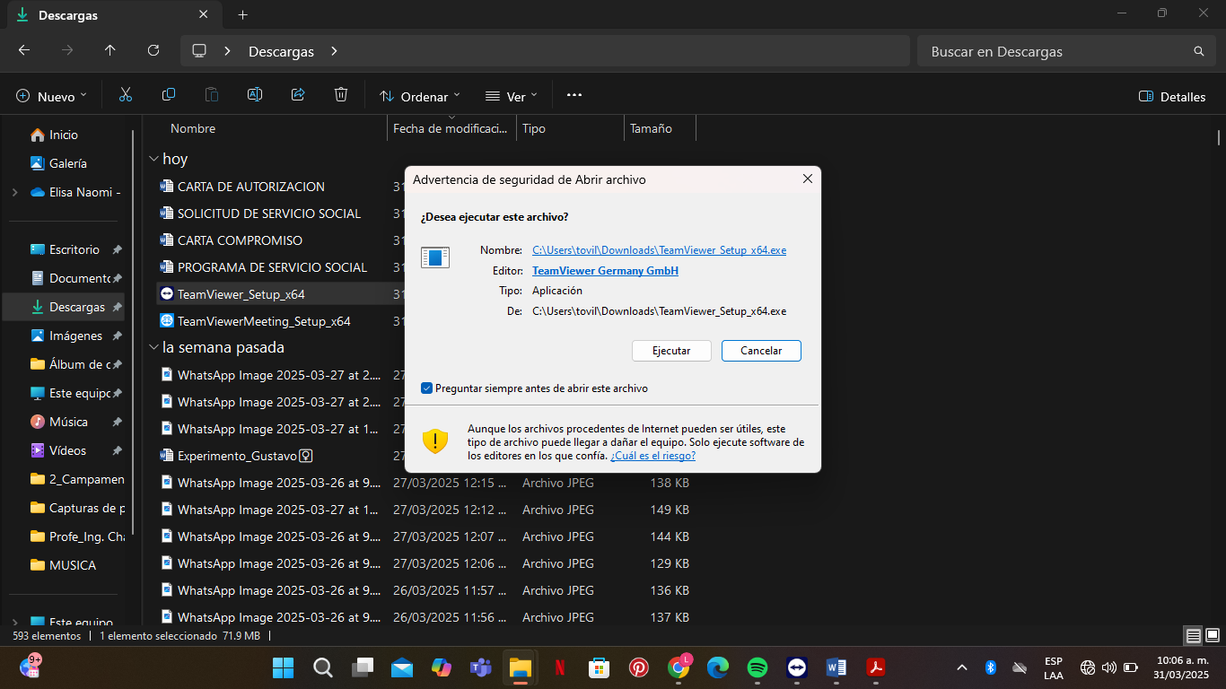Open the three-dots more options menu
The image size is (1226, 689).
pyautogui.click(x=574, y=95)
